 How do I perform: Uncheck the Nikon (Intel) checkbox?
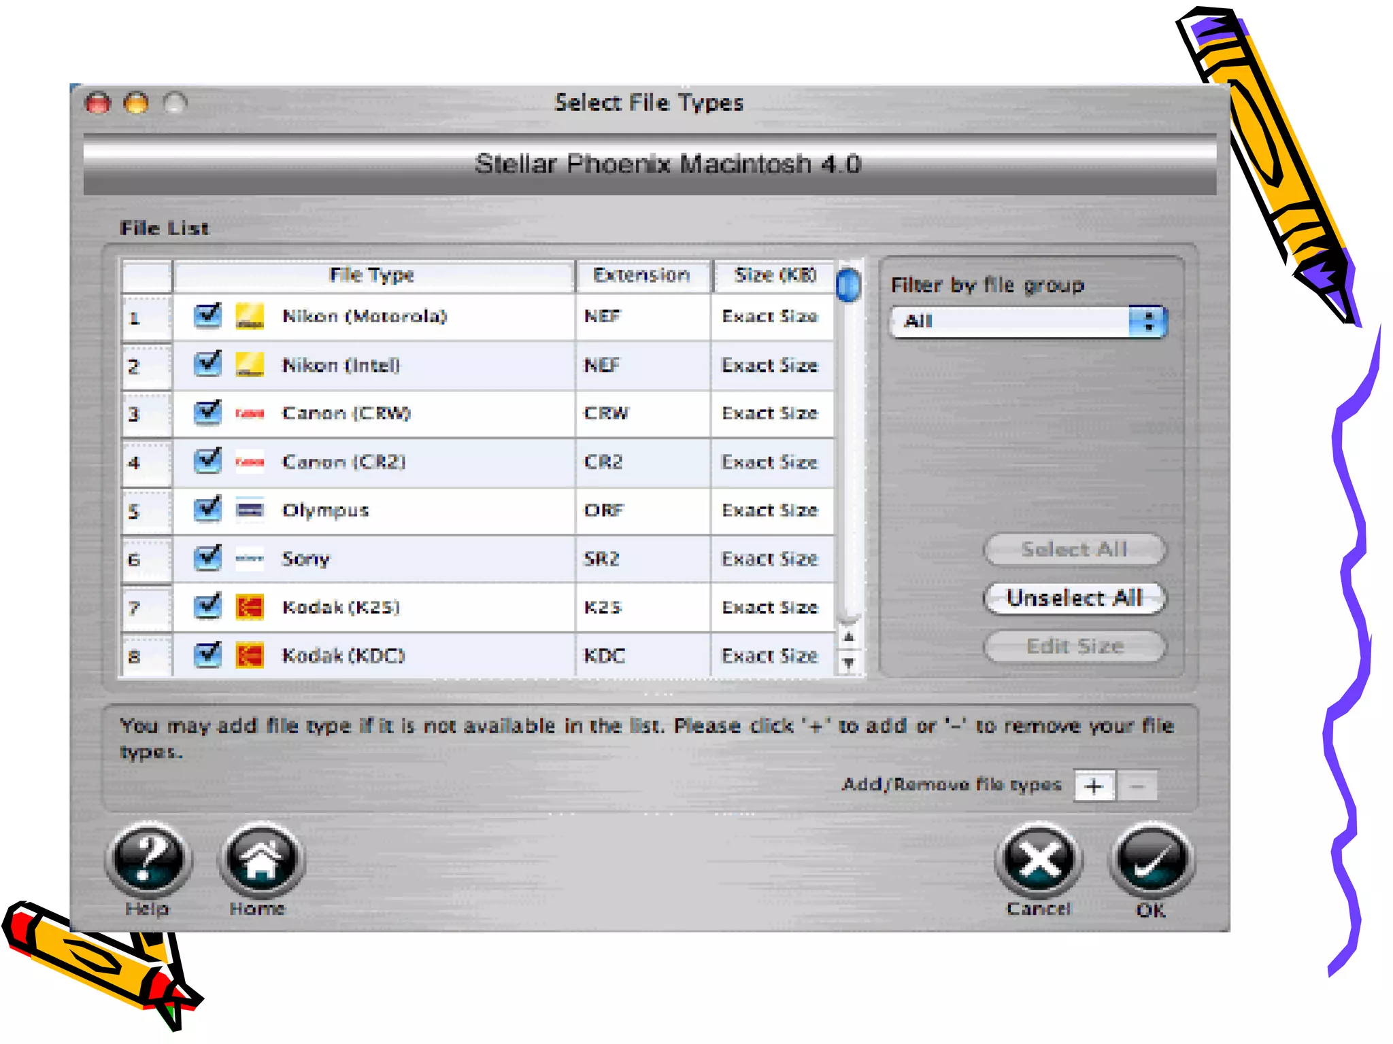(x=207, y=364)
